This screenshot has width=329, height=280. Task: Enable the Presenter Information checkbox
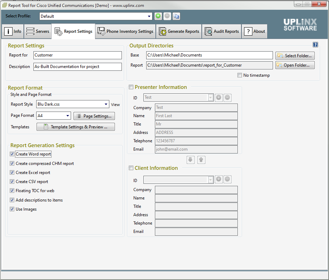131,87
